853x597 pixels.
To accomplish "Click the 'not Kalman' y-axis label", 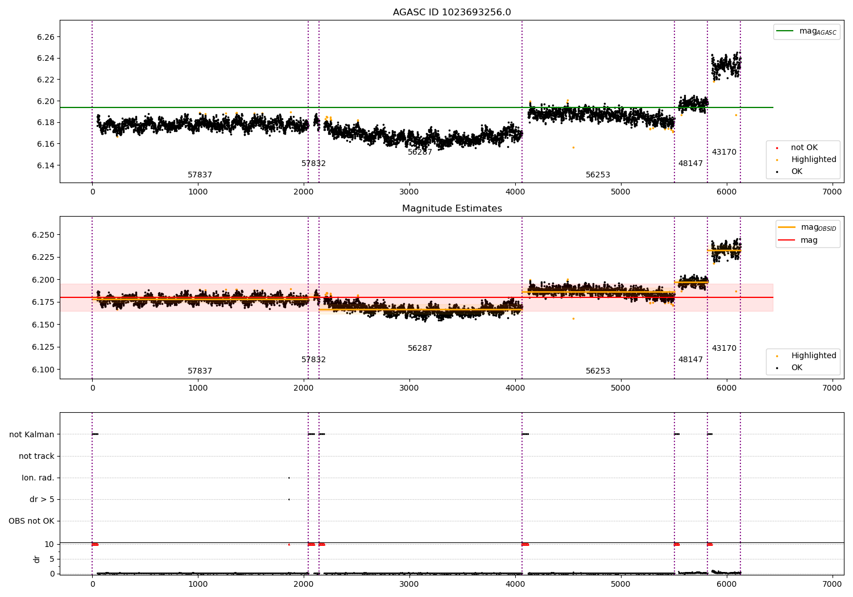I will point(32,435).
